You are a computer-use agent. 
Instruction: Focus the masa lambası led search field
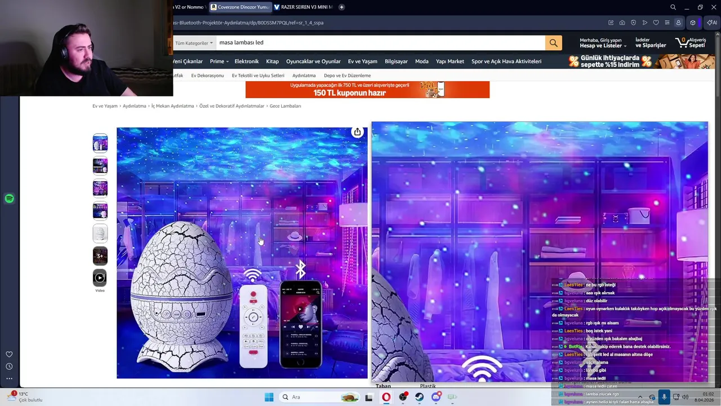[x=380, y=43]
